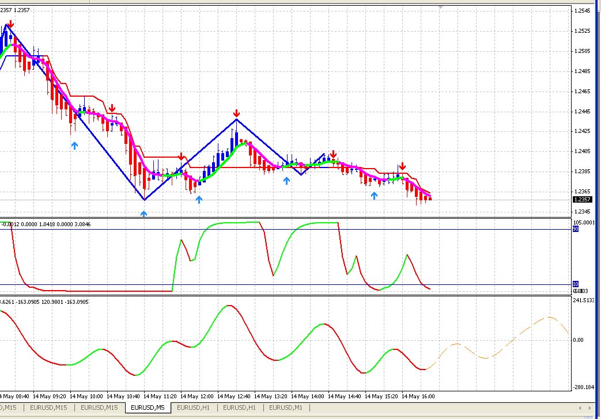Click the blue up arrow near 10:00

(x=74, y=146)
